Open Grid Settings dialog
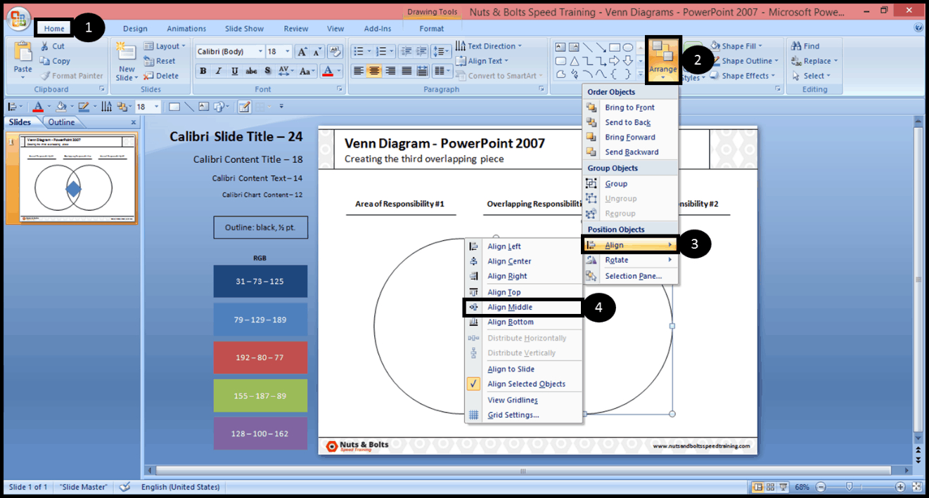This screenshot has width=929, height=498. [x=524, y=415]
